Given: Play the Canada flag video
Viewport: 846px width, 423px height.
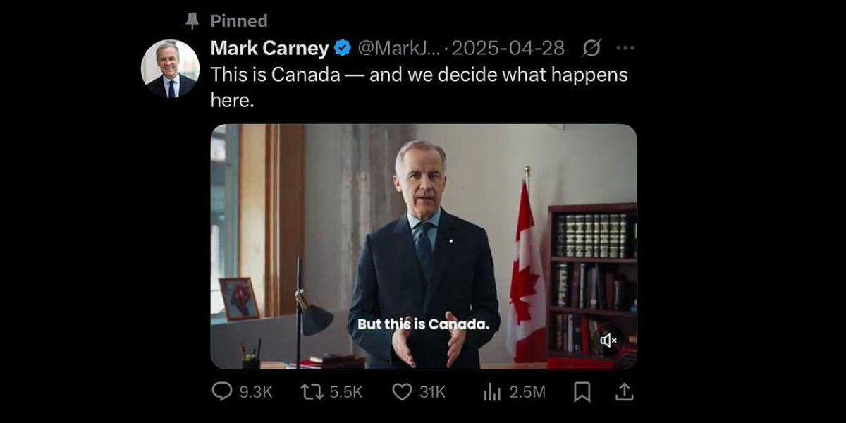Looking at the screenshot, I should (423, 246).
